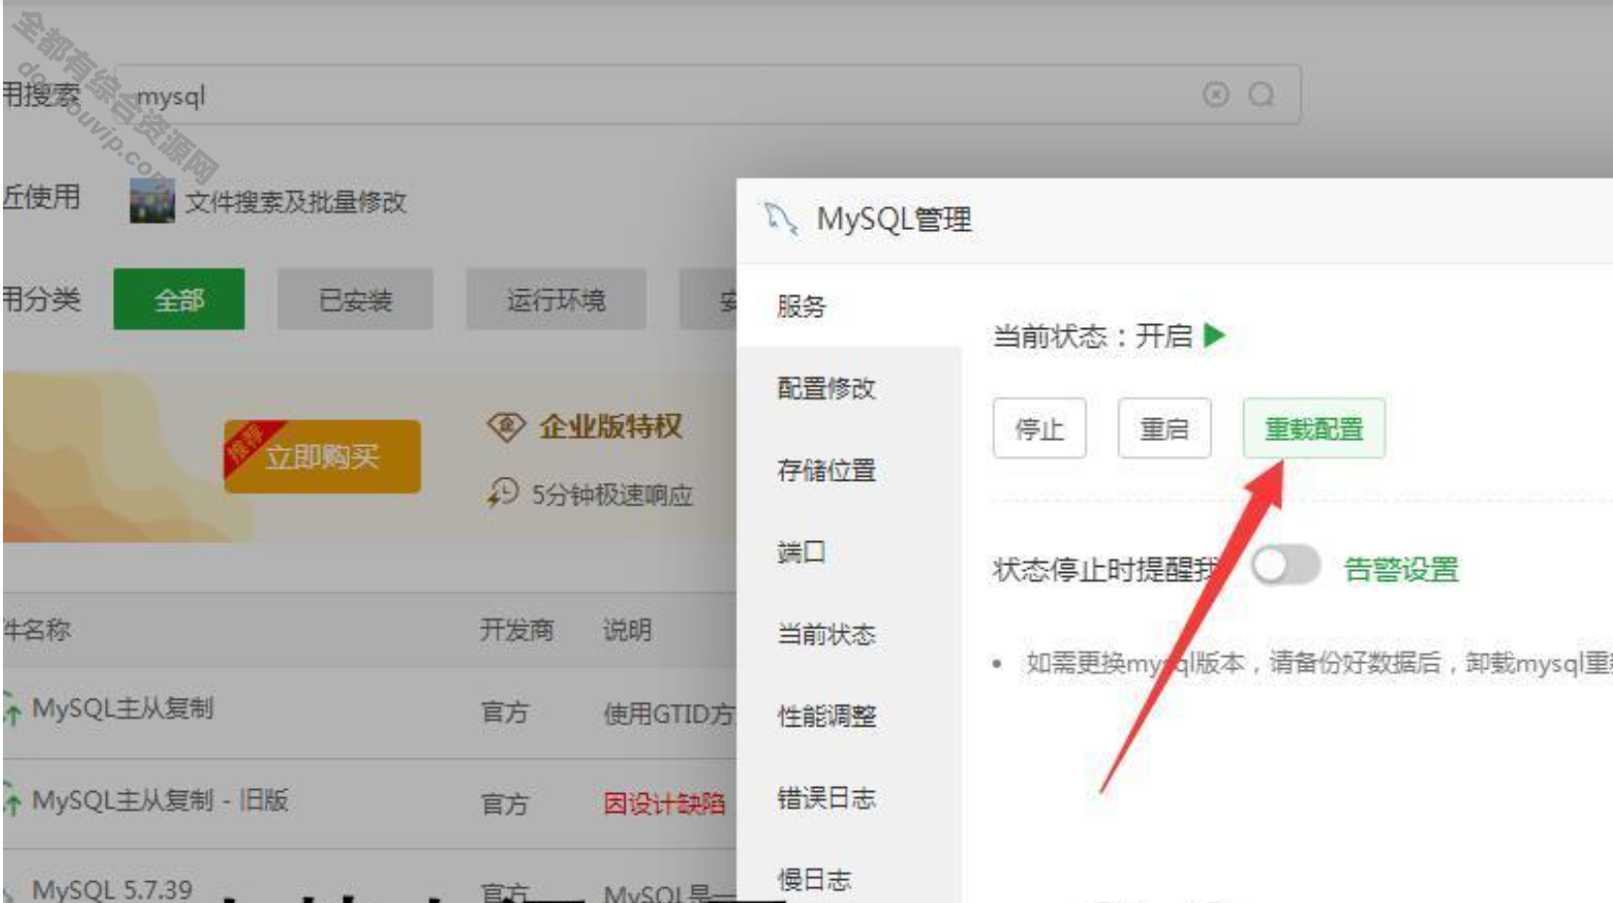Click the 5-minute response clock icon

(x=503, y=493)
